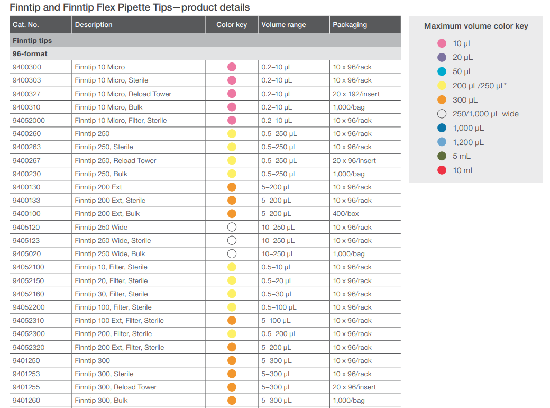Select catalog number 9401250

coord(26,361)
